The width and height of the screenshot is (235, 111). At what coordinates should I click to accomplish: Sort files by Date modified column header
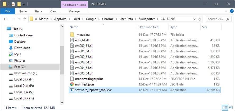pos(148,27)
